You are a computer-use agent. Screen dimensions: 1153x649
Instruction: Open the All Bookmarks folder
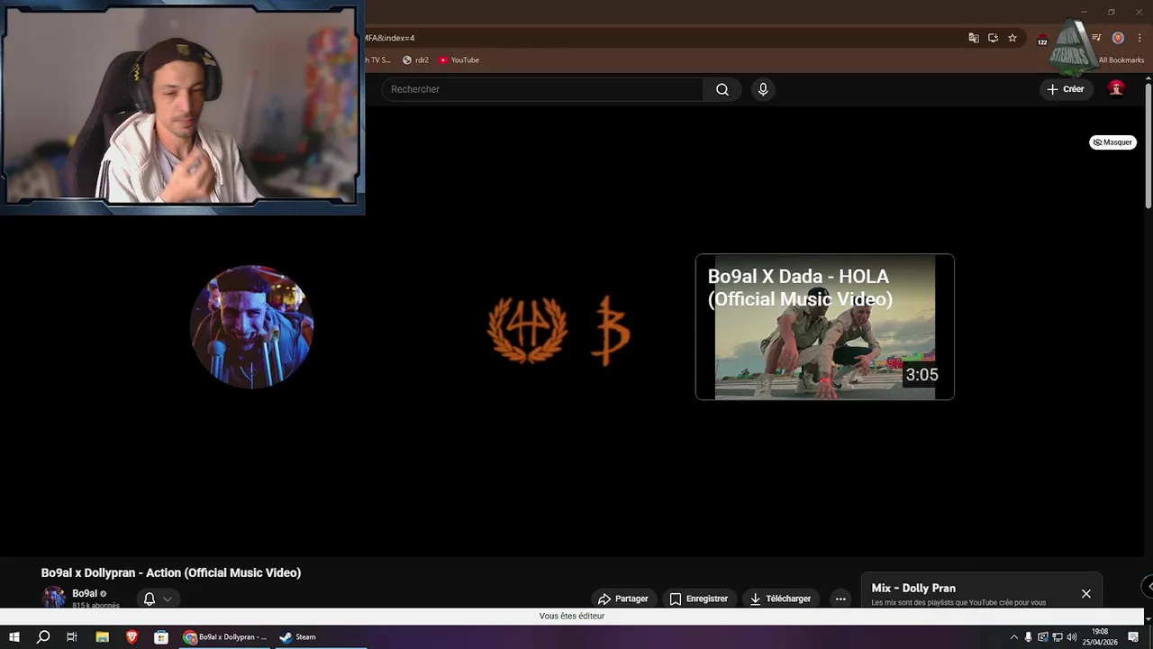point(1121,60)
